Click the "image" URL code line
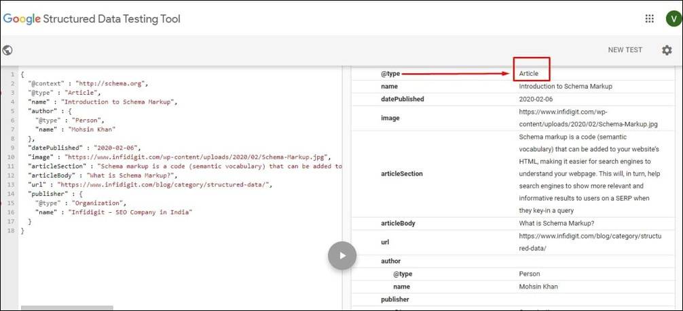The image size is (683, 311). [179, 157]
